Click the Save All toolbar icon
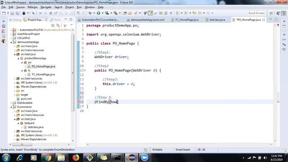Viewport: 288px width, 162px height. pos(17,13)
